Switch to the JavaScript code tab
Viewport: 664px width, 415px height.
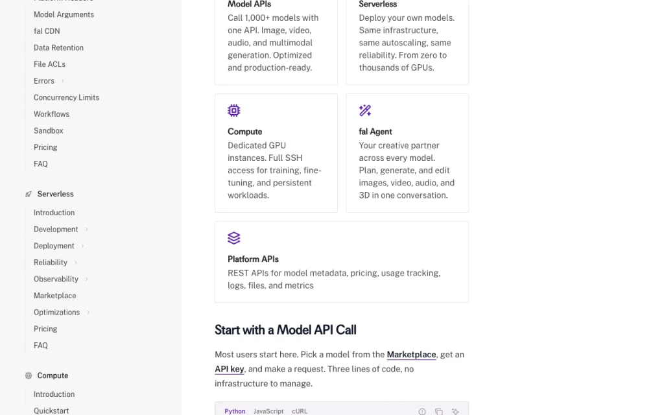point(268,411)
